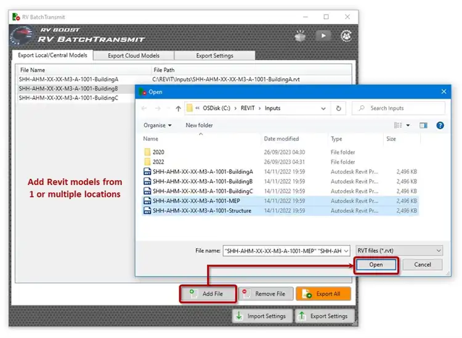Select BuildingB row in RV BatchTransmit list

click(76, 89)
